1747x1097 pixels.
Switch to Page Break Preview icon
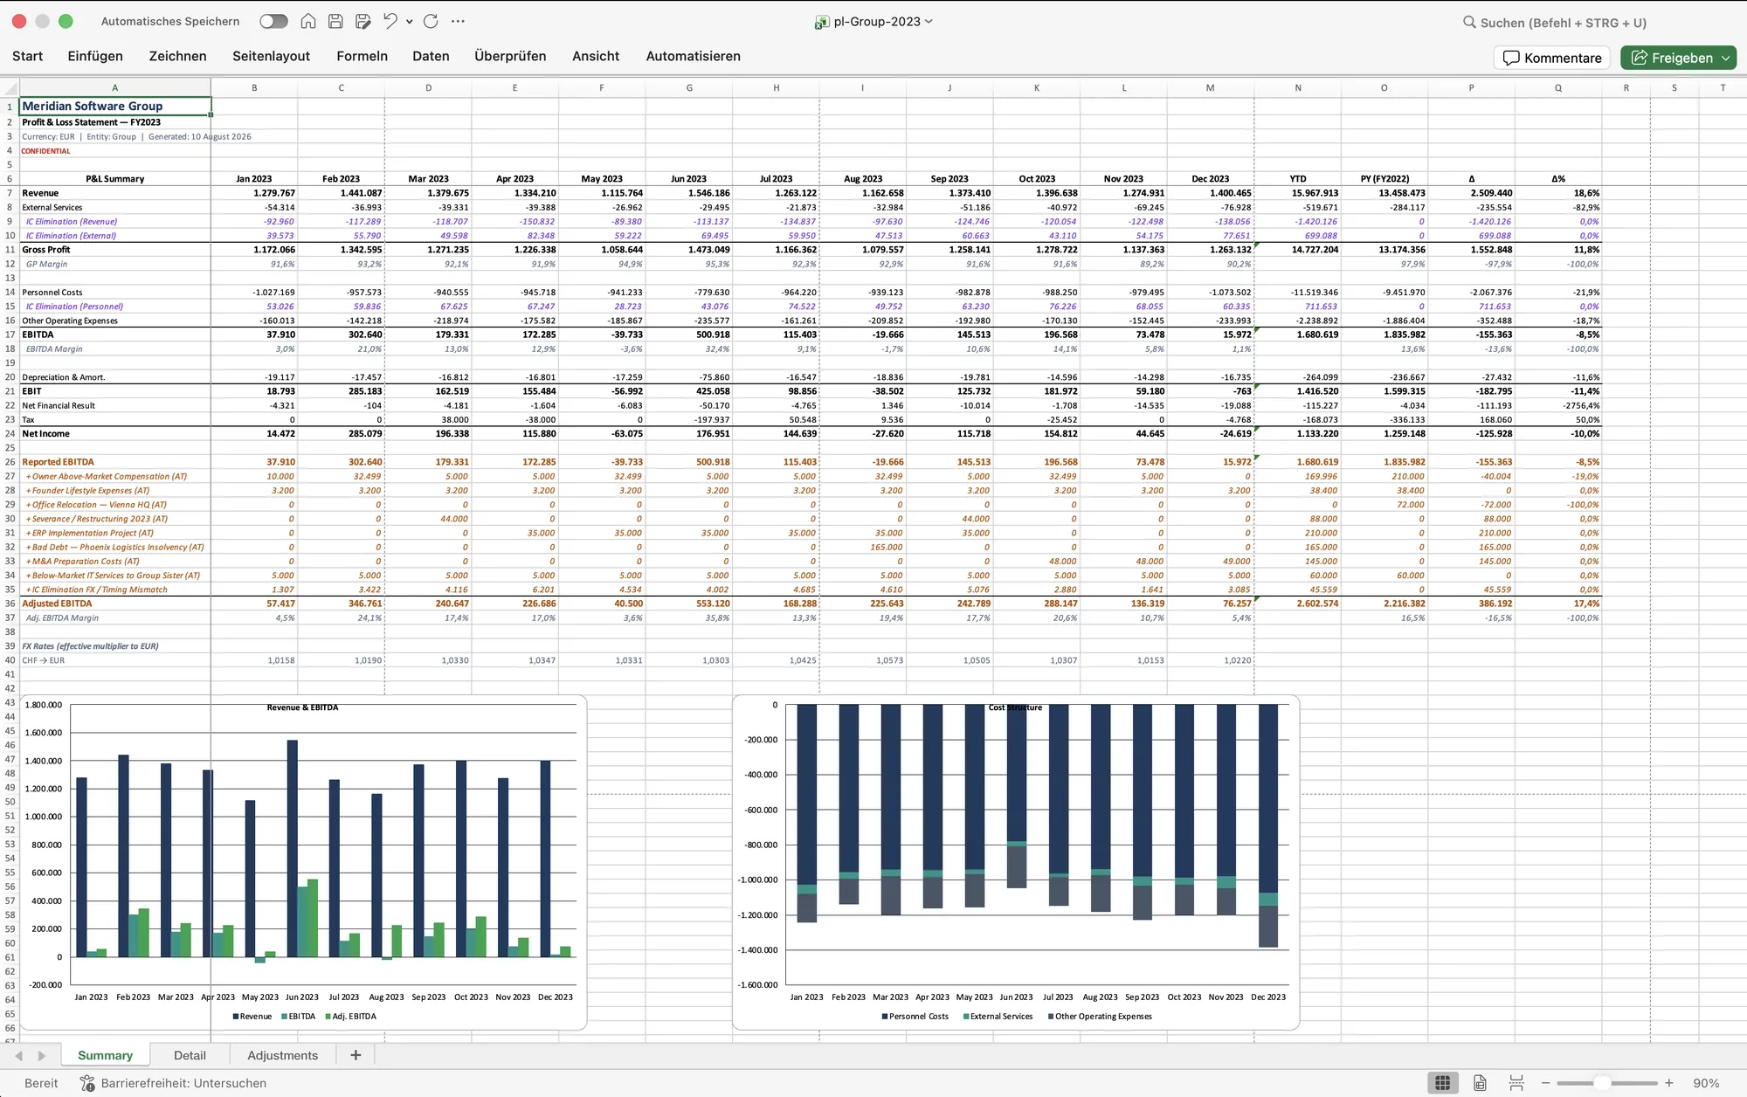(x=1516, y=1083)
